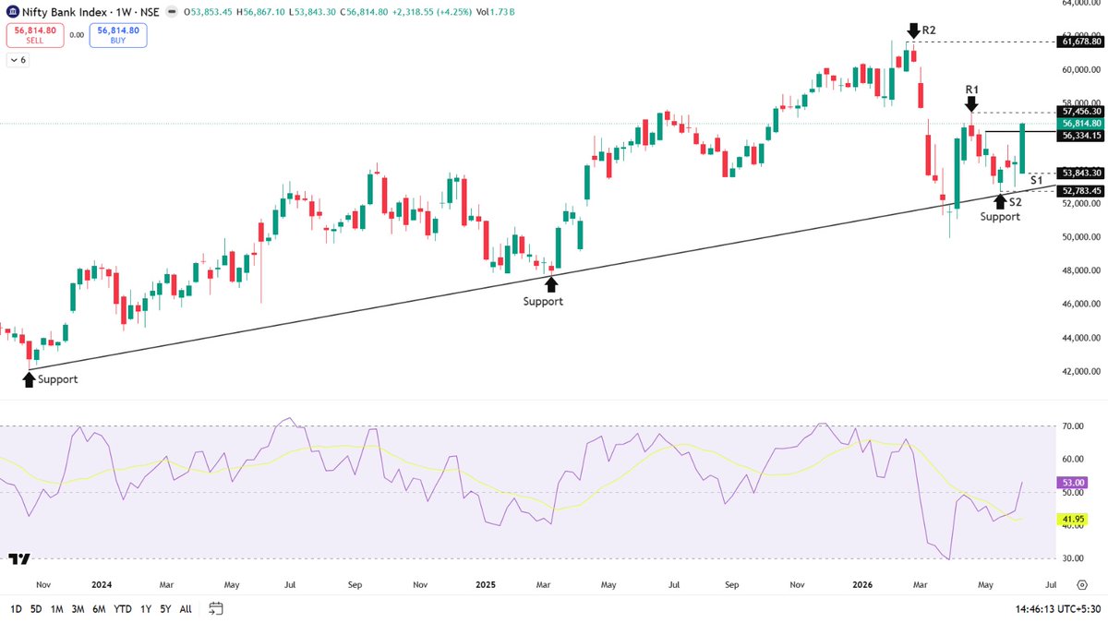Click the 64,000.00 tick on price scale
Screen dimensions: 1108x623
1082,3
